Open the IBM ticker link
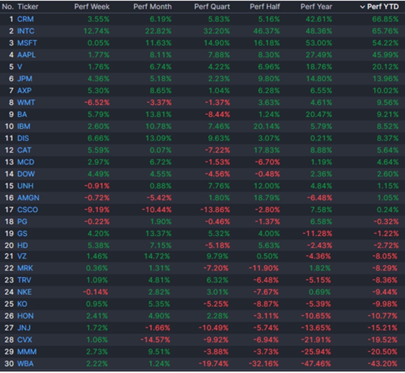This screenshot has width=405, height=373. [24, 126]
